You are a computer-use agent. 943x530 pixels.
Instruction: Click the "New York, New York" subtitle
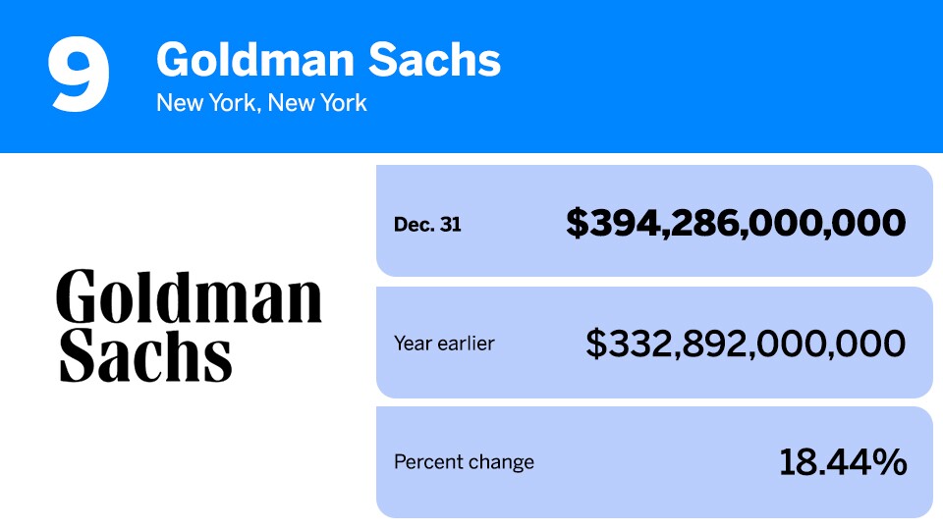tap(261, 103)
